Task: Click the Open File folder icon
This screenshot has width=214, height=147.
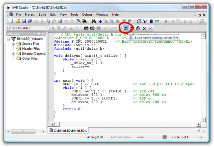Action: pyautogui.click(x=18, y=21)
